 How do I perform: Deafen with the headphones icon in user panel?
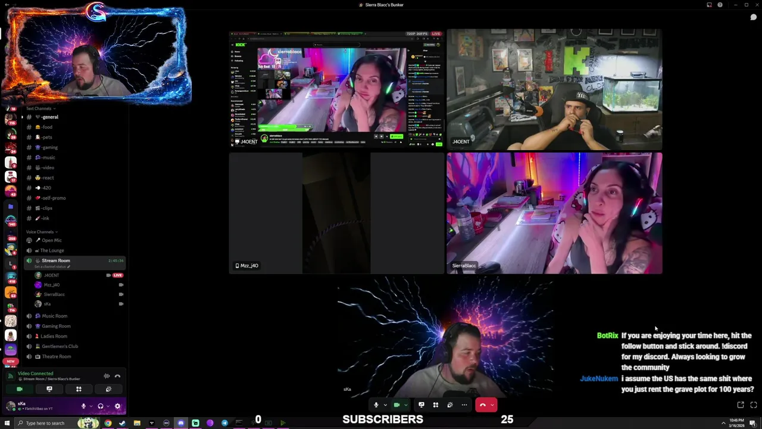100,406
